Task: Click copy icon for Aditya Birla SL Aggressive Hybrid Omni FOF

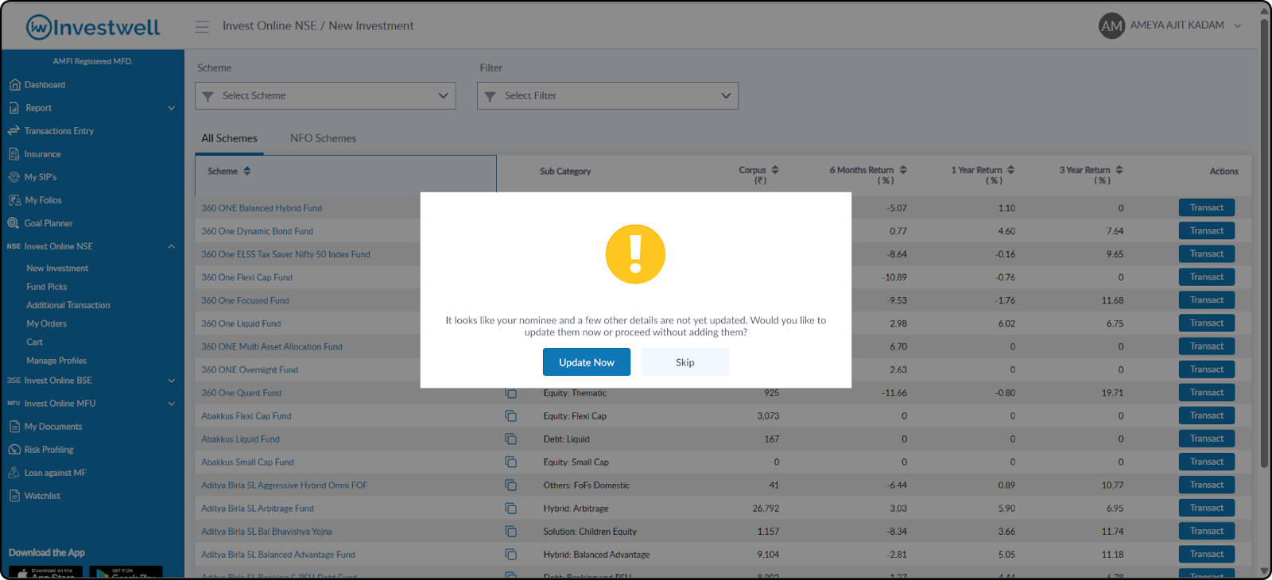Action: tap(510, 485)
